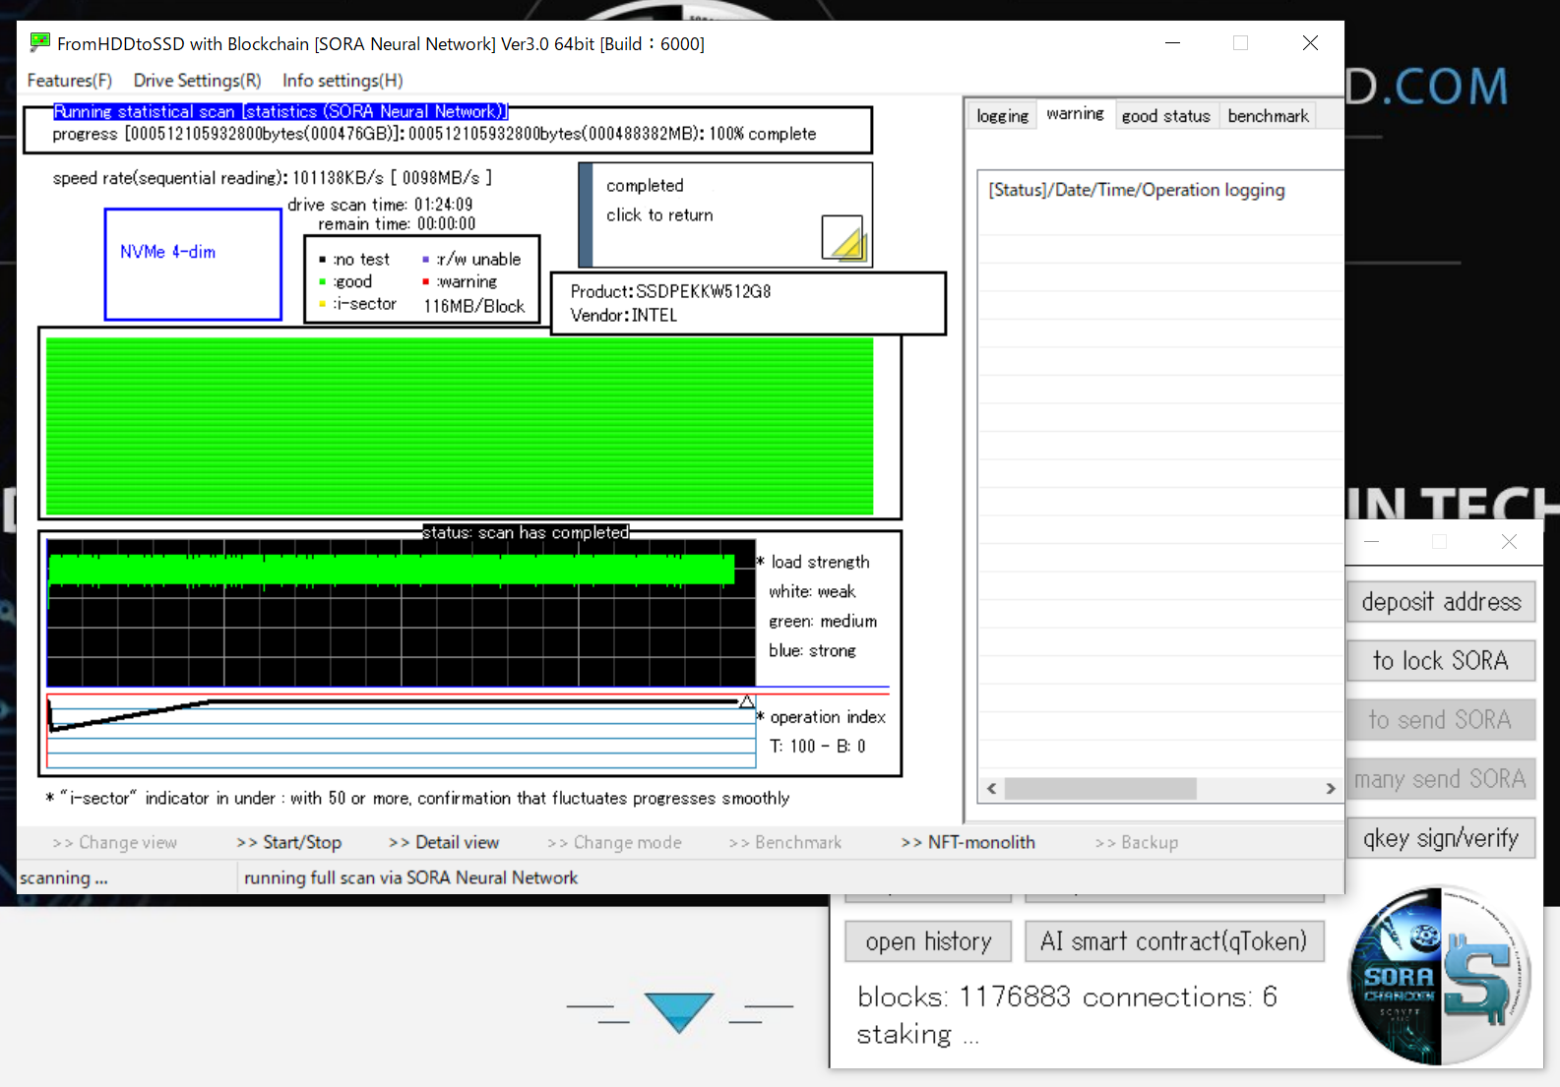Image resolution: width=1560 pixels, height=1087 pixels.
Task: Click the left arrow of log scrollbar
Action: coord(991,789)
